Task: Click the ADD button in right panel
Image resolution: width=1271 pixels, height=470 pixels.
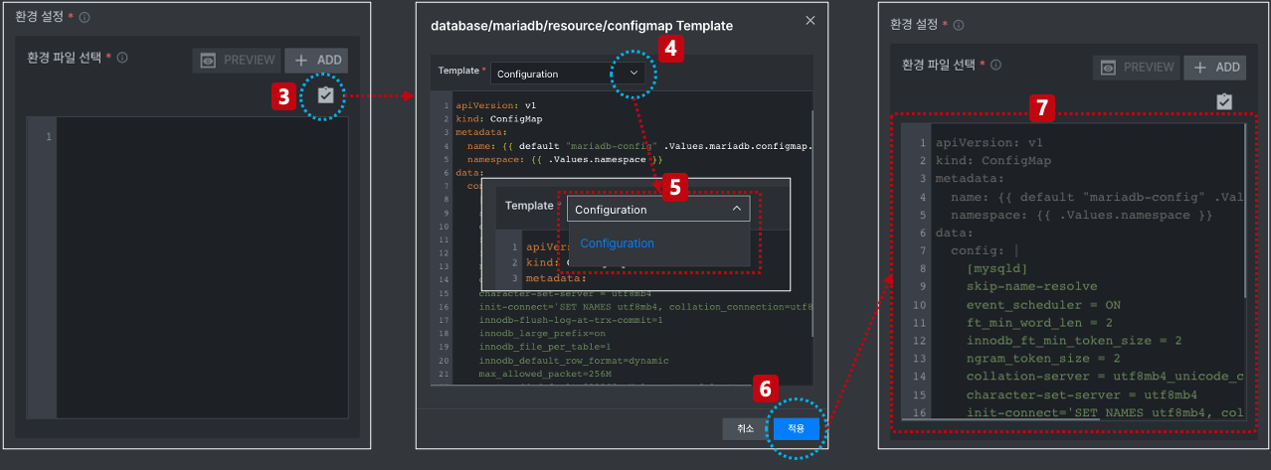Action: 1215,68
